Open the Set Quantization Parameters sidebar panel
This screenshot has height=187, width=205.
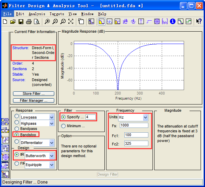pyautogui.click(x=5, y=140)
